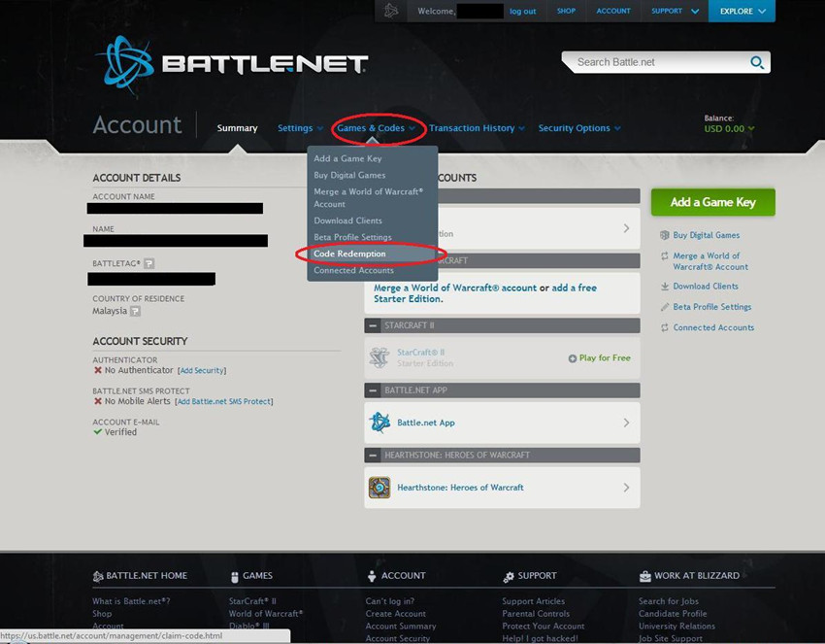Image resolution: width=825 pixels, height=644 pixels.
Task: Click the Battle.net App icon
Action: tap(379, 423)
